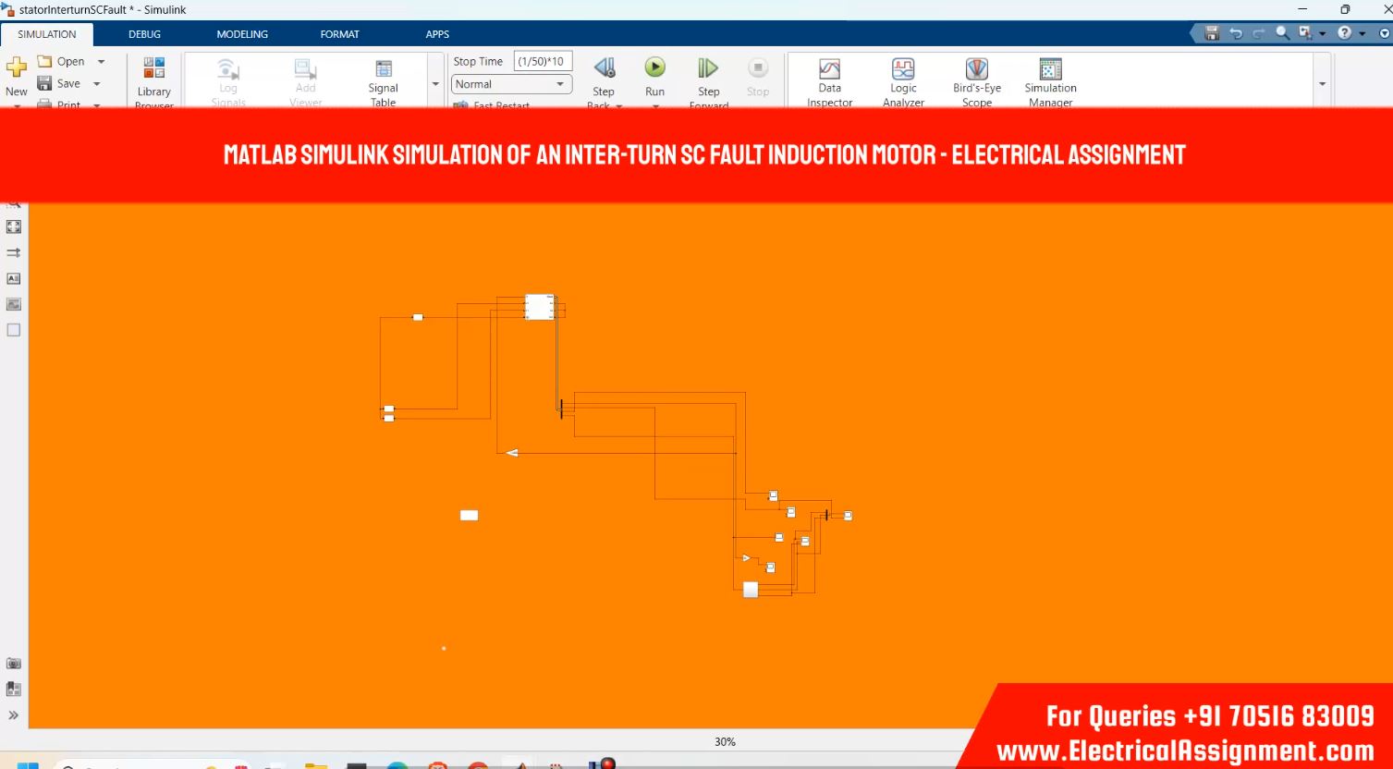Click Fit to View icon in left palette
Screen dimensions: 1393x769
click(14, 226)
